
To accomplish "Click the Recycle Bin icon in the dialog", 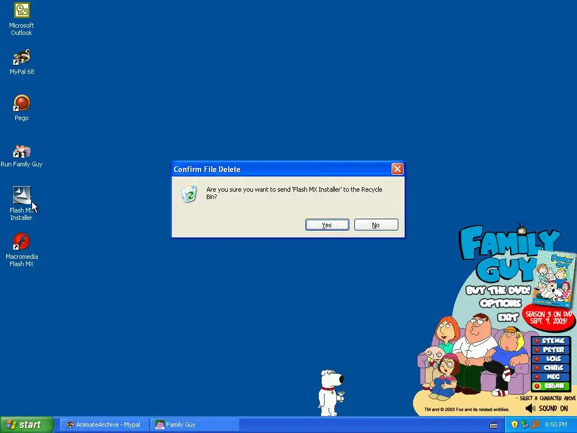I will 189,194.
